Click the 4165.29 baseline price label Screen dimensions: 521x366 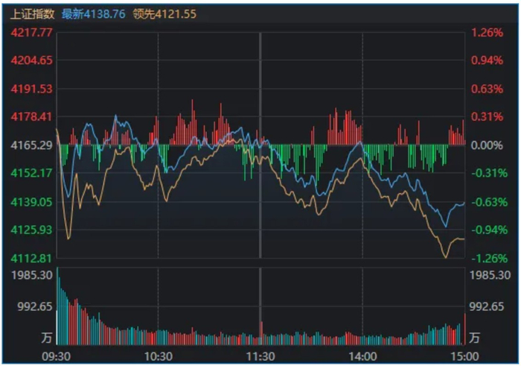coord(31,145)
